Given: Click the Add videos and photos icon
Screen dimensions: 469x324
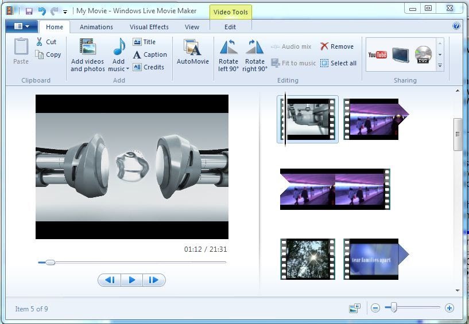Looking at the screenshot, I should [88, 46].
